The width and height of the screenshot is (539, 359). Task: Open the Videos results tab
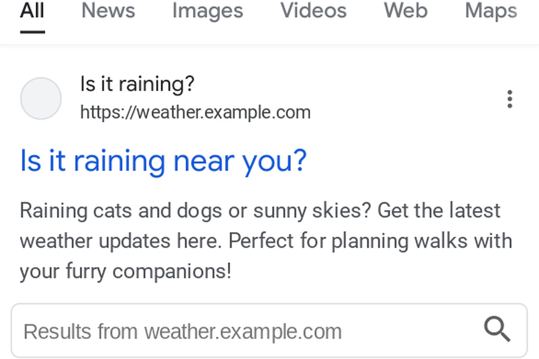[314, 11]
